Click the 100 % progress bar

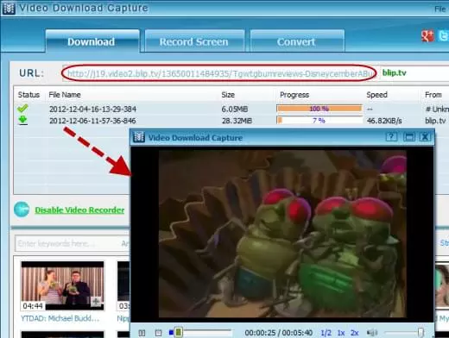tap(319, 109)
